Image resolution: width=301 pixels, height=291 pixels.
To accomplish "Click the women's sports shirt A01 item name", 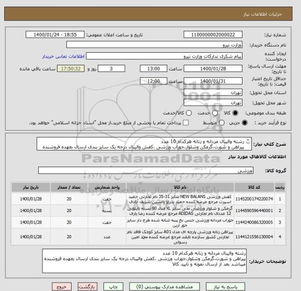I will coord(180,237).
